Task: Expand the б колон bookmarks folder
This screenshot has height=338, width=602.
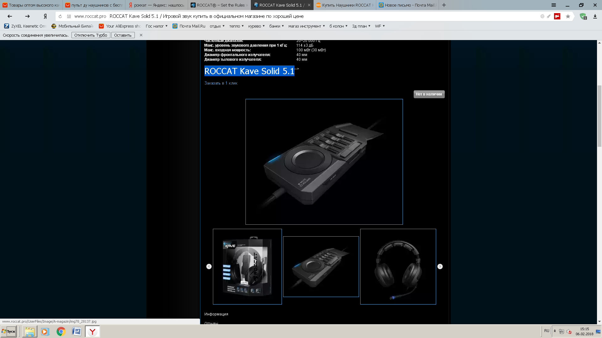Action: coord(338,26)
